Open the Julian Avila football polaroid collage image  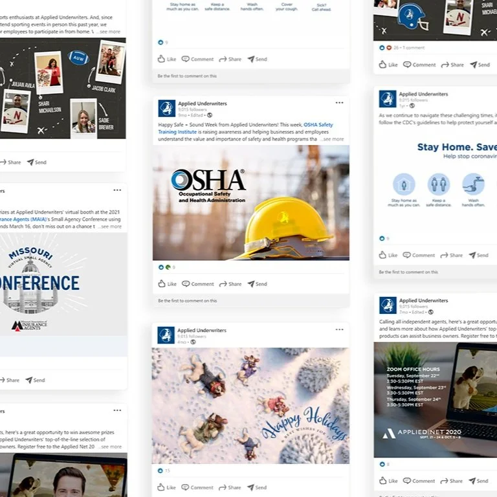click(63, 89)
